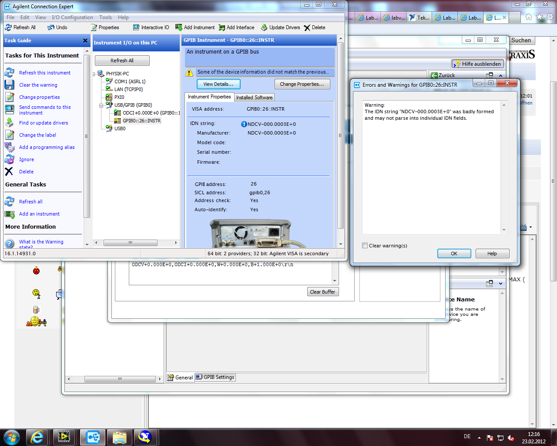Click the Add an instrument task icon

tap(10, 214)
